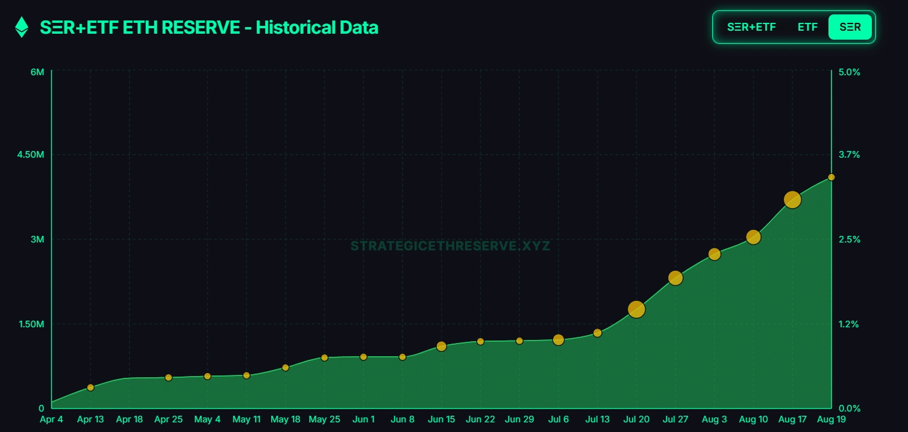Click the 'Jul 20' date axis label
This screenshot has width=908, height=432.
[x=636, y=419]
